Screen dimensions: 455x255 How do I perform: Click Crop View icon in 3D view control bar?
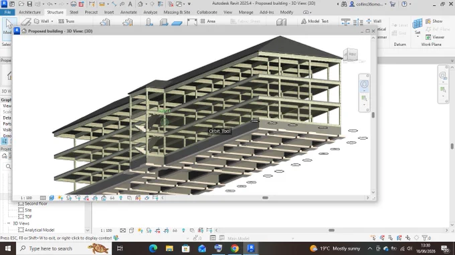(x=86, y=198)
